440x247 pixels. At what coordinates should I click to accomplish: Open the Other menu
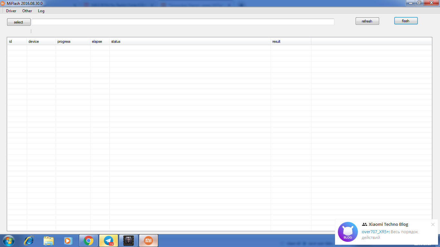(27, 11)
